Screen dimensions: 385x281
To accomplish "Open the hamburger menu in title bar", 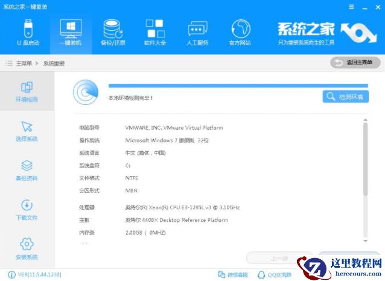I will [x=351, y=7].
